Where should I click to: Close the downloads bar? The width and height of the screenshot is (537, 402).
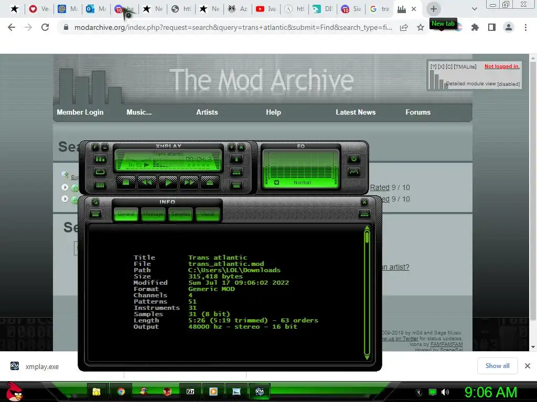tap(528, 366)
